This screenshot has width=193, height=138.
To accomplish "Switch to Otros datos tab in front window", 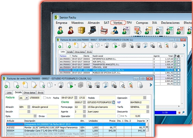I will pyautogui.click(x=29, y=93).
